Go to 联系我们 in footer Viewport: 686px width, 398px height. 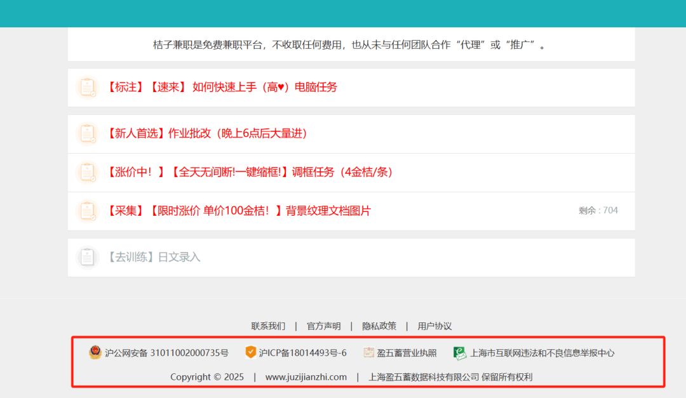tap(268, 326)
